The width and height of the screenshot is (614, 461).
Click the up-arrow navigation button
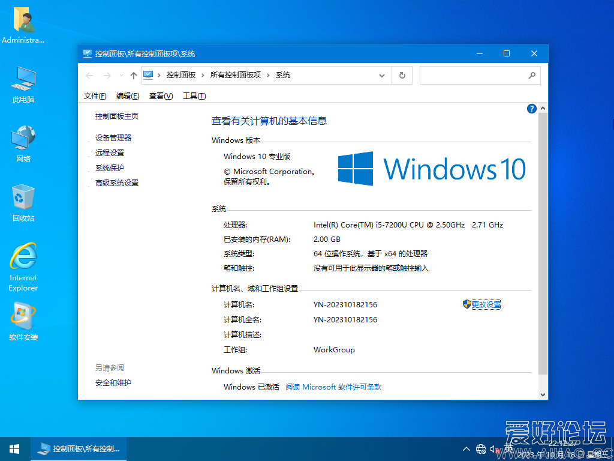(x=133, y=75)
